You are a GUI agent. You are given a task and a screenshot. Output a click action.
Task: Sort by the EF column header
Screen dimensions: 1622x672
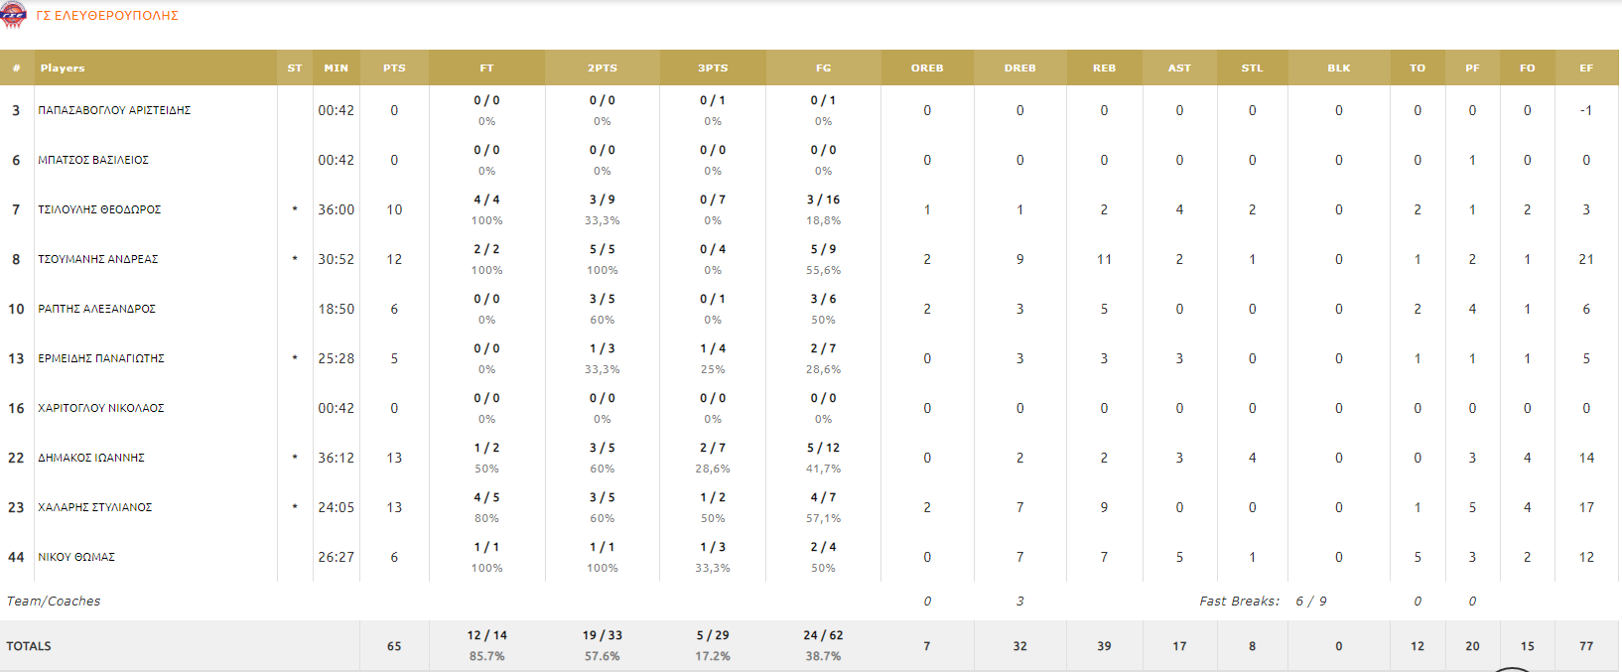coord(1586,68)
